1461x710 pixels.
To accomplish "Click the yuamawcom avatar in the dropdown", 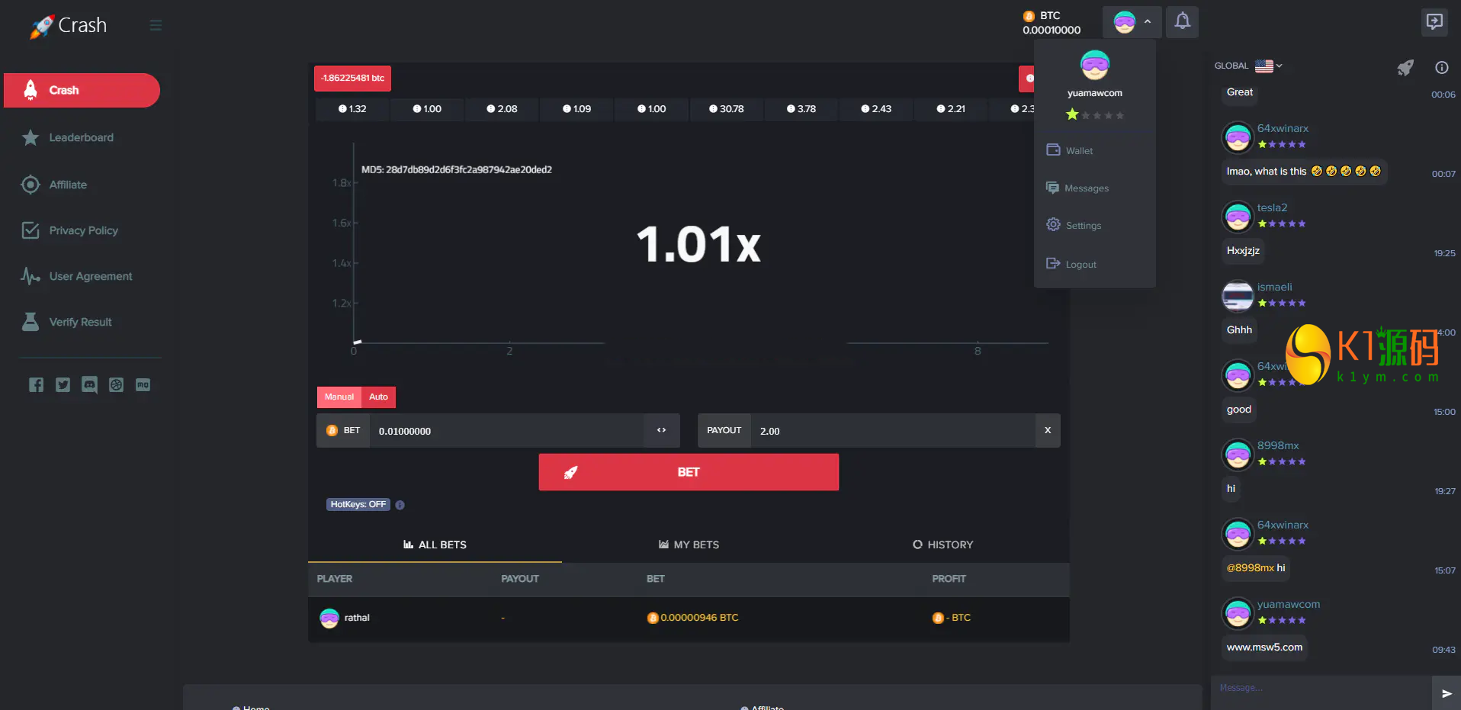I will (x=1095, y=66).
